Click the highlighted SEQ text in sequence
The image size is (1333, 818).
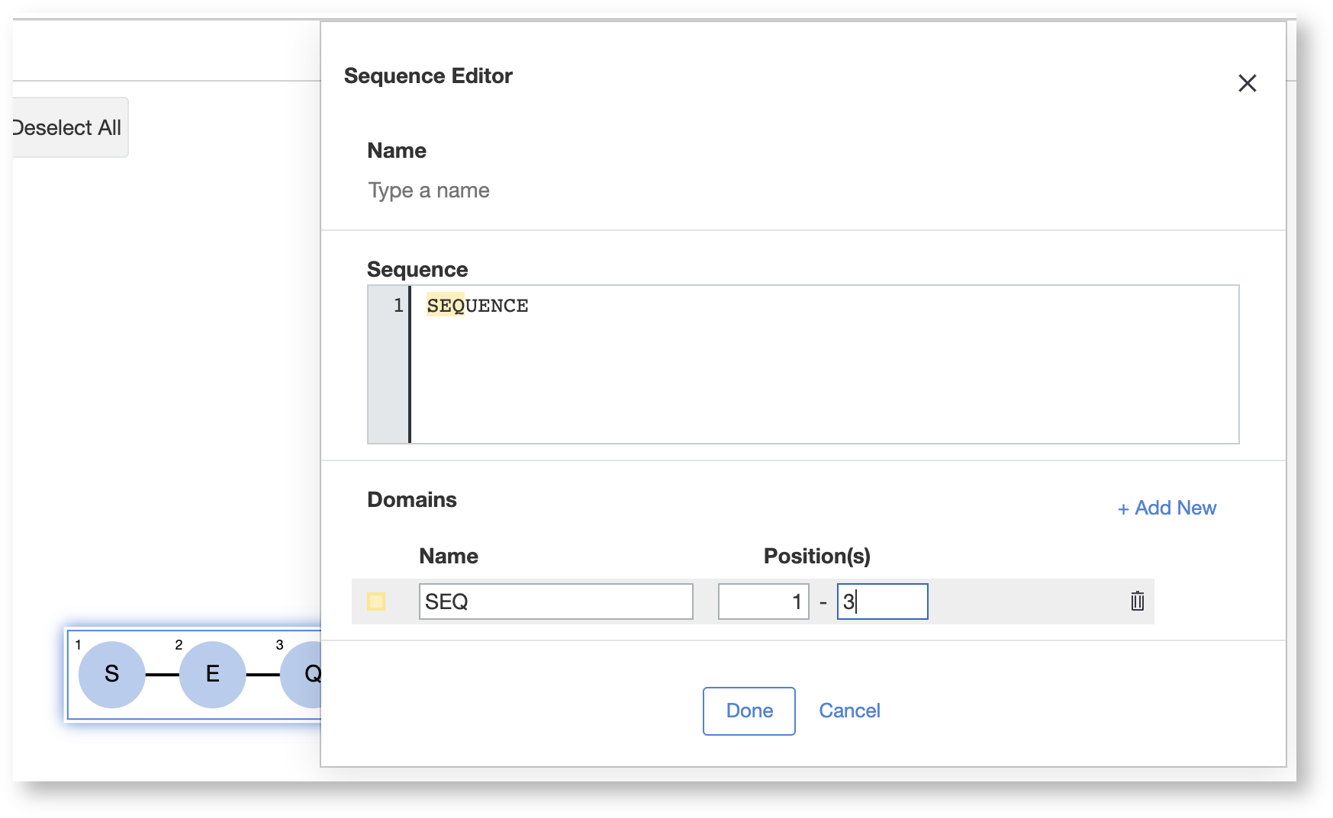click(445, 306)
